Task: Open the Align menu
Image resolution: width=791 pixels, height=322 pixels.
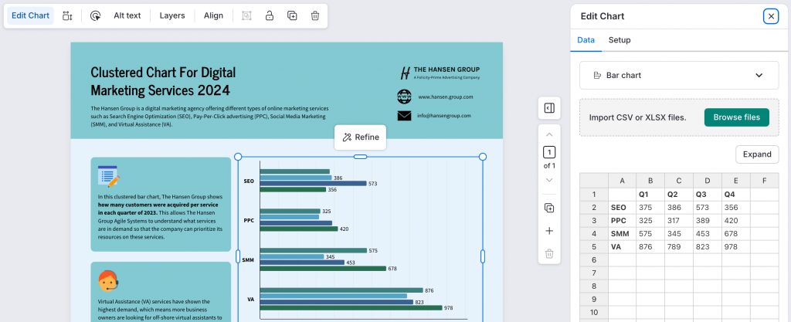Action: pos(213,15)
